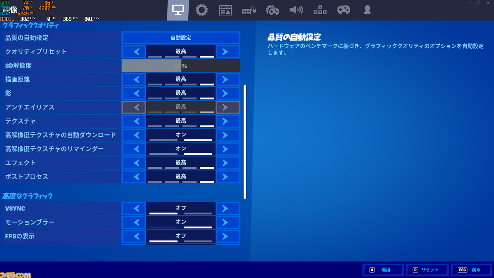
Task: Open the Account profile settings tab
Action: [367, 10]
